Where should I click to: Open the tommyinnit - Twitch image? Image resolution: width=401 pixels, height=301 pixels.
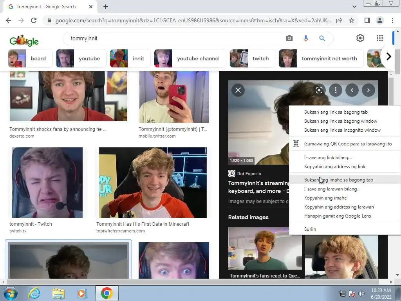click(47, 183)
